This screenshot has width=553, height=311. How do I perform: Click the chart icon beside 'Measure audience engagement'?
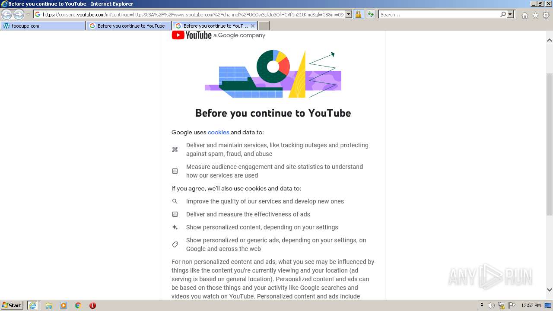pos(175,171)
